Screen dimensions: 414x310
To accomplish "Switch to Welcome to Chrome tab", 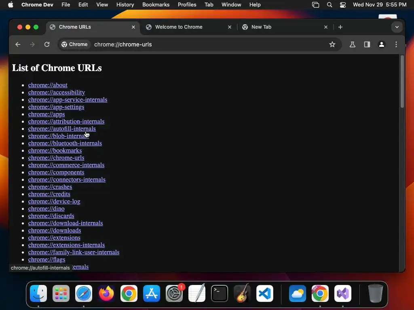I will click(x=189, y=27).
